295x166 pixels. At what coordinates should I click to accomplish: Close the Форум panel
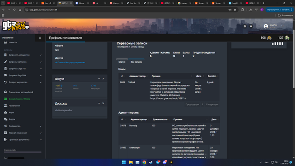103,79
